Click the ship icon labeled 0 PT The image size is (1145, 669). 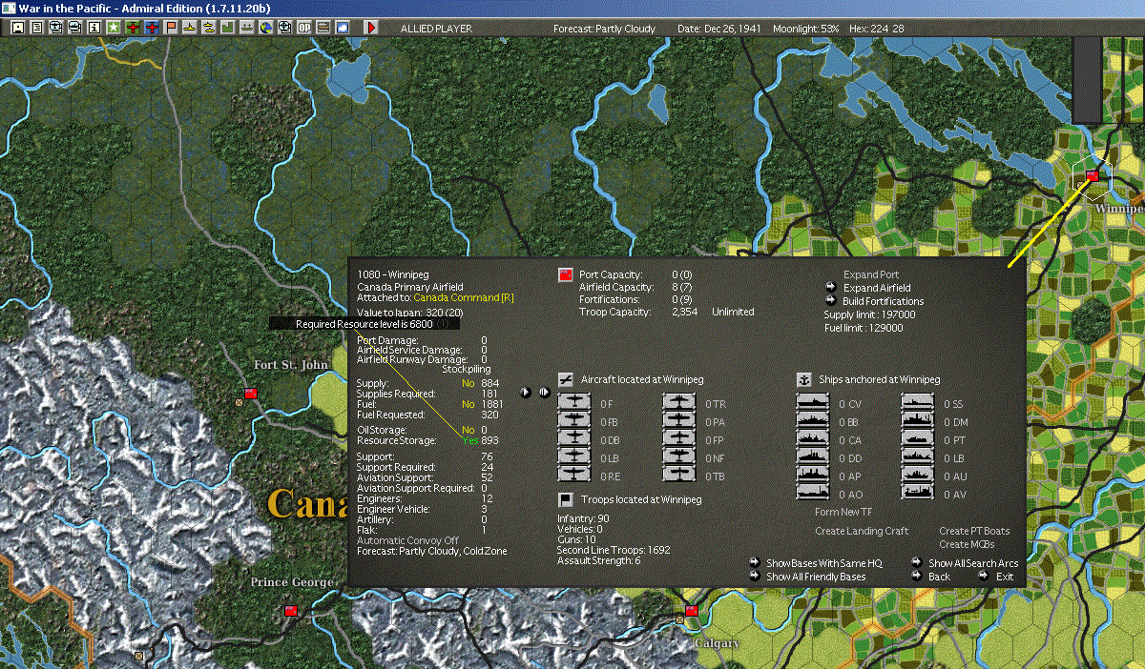pyautogui.click(x=918, y=439)
